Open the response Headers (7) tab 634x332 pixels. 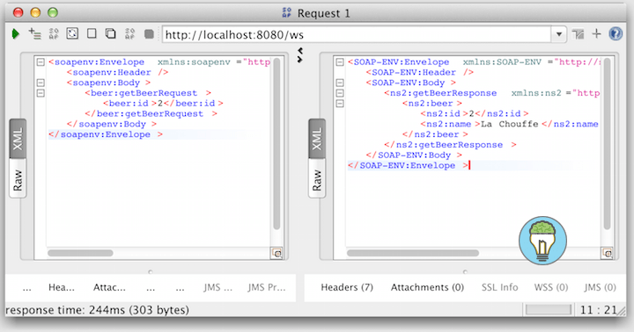tap(347, 287)
